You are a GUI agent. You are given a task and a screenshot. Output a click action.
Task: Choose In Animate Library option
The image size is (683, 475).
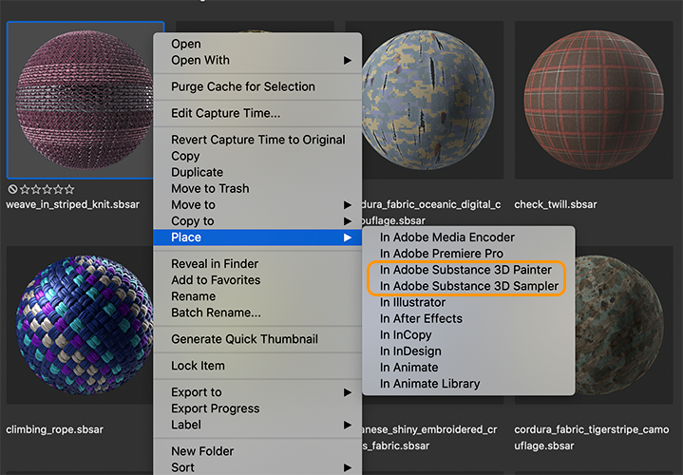468,384
